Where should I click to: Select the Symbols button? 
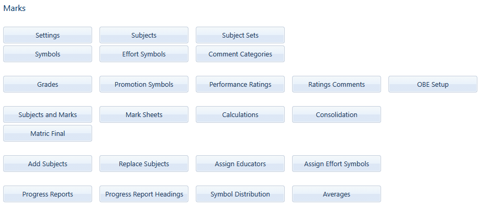[x=48, y=54]
